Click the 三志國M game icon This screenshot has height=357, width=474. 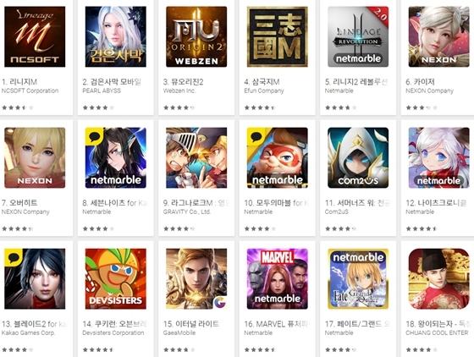click(278, 36)
